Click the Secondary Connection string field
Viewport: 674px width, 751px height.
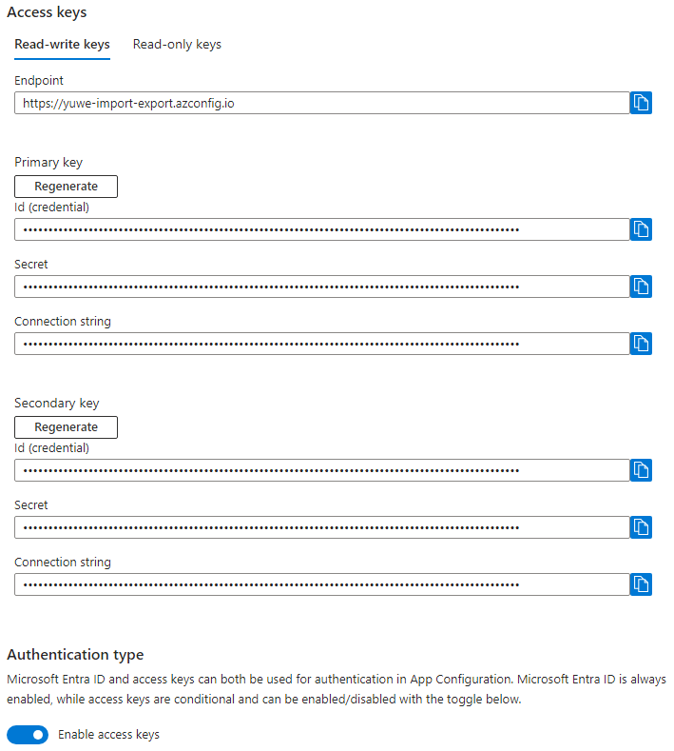pyautogui.click(x=321, y=584)
